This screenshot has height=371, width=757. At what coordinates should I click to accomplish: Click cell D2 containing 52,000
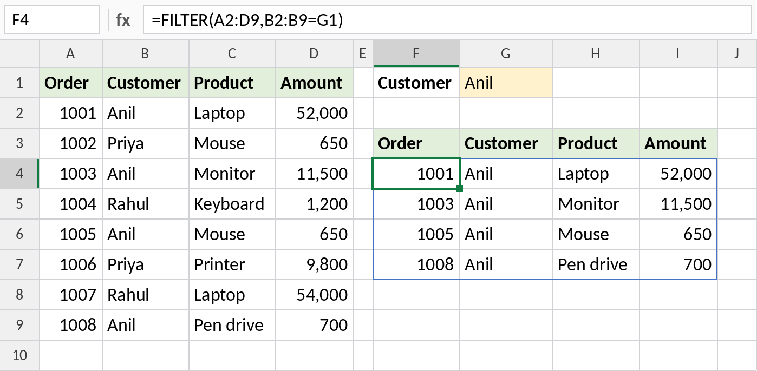coord(315,113)
